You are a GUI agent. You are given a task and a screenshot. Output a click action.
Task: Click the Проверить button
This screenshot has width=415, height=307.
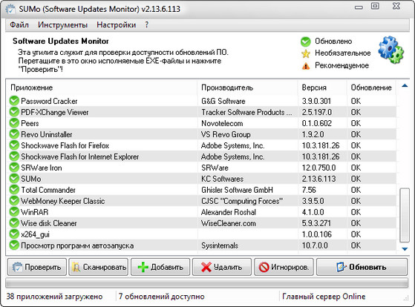click(x=37, y=267)
